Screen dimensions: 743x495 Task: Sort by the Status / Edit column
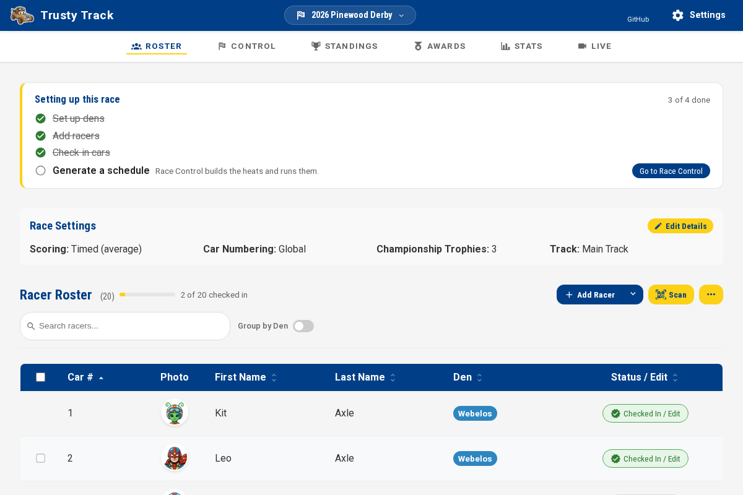point(645,377)
